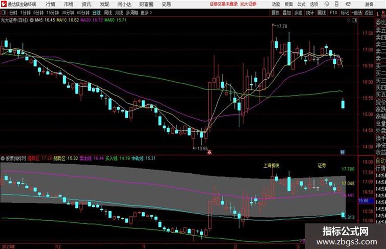Screen dimensions: 386x249
Task: Click the 复权 toolbar button
Action: [x=275, y=13]
